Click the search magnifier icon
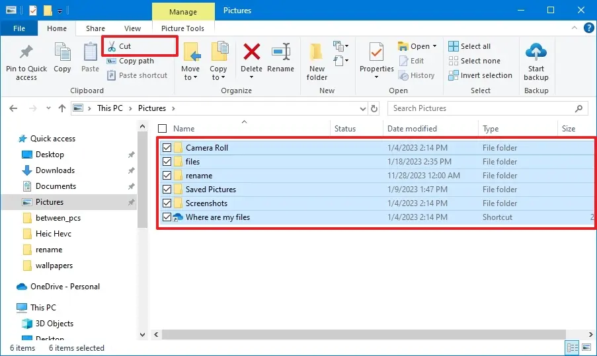 pyautogui.click(x=578, y=108)
